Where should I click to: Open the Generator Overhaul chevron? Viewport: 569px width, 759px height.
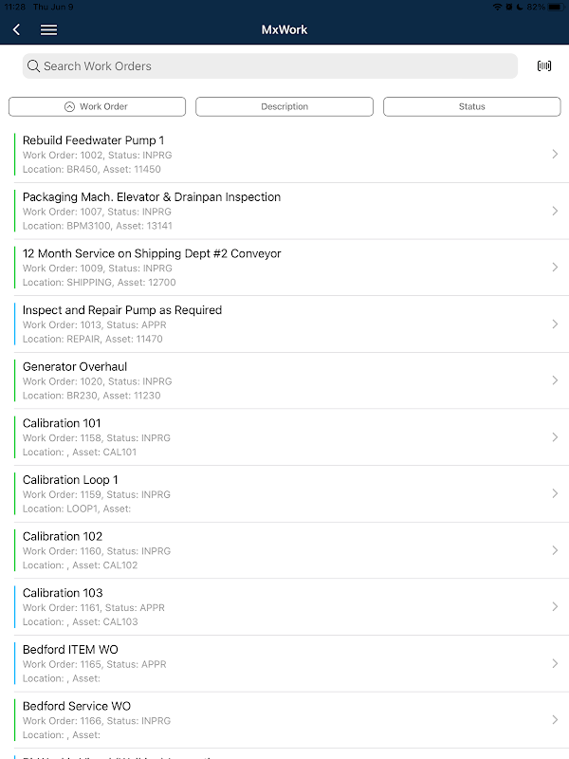(555, 380)
